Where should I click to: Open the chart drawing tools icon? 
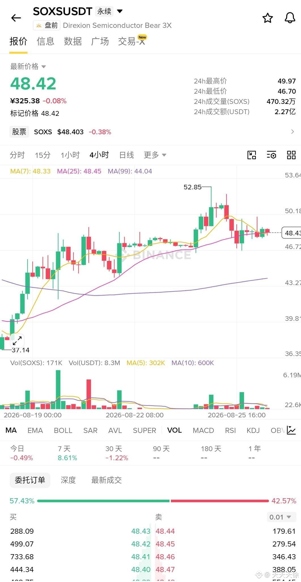tap(252, 155)
